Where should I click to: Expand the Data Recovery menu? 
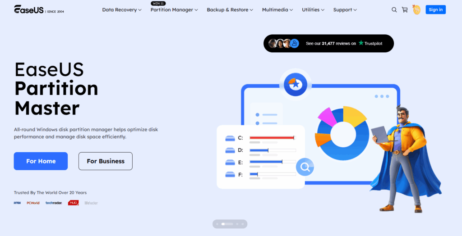tap(122, 10)
